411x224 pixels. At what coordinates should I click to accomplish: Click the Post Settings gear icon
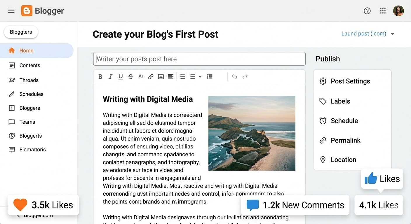coord(323,81)
